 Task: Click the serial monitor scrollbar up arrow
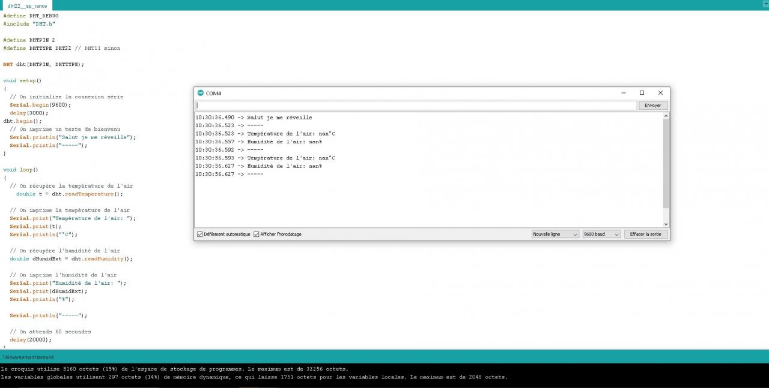coord(666,116)
